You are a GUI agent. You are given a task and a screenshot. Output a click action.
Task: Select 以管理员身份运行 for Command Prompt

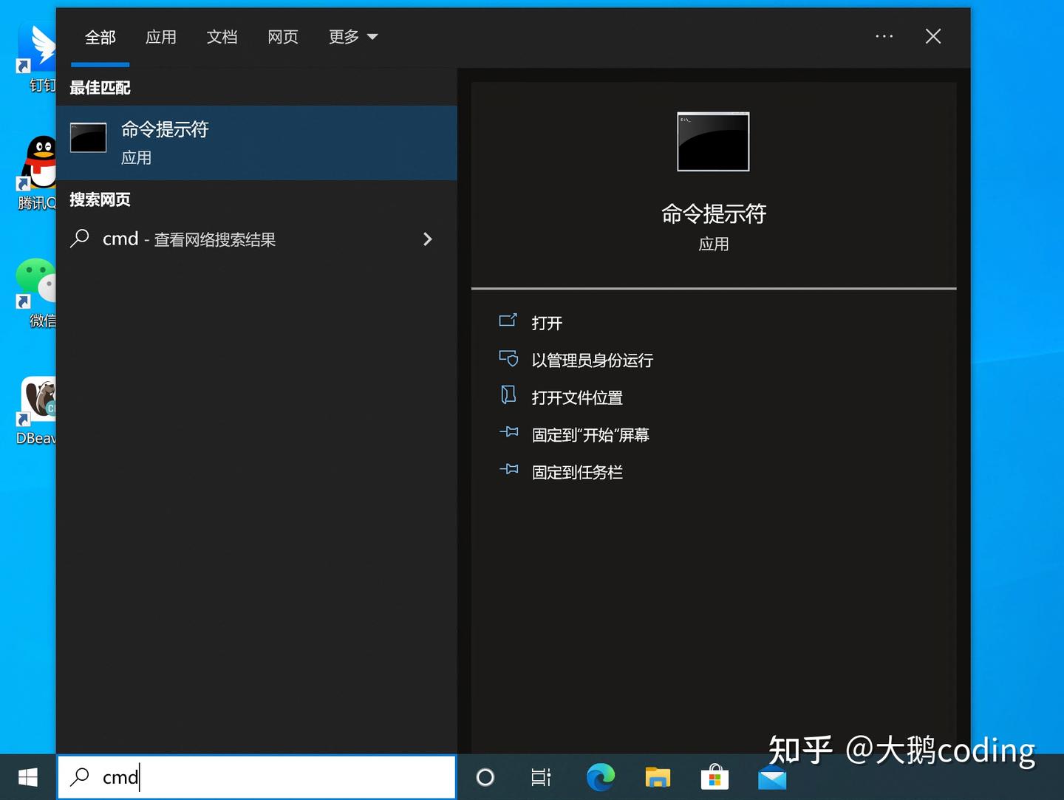click(x=593, y=360)
